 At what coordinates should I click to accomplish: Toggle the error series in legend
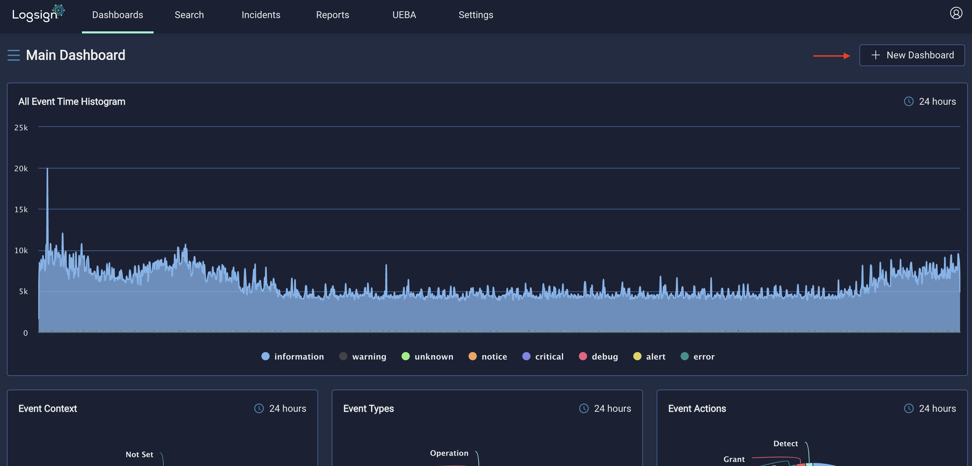pos(697,356)
